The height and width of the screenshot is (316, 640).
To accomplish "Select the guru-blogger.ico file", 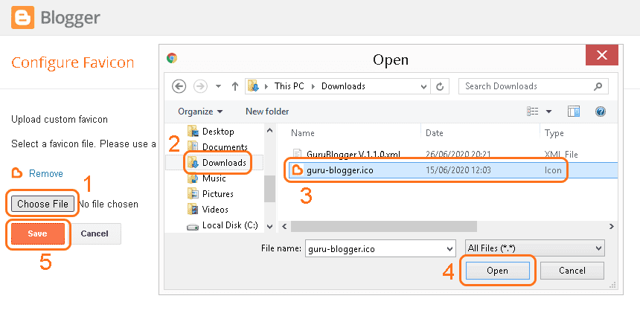I will click(x=452, y=170).
